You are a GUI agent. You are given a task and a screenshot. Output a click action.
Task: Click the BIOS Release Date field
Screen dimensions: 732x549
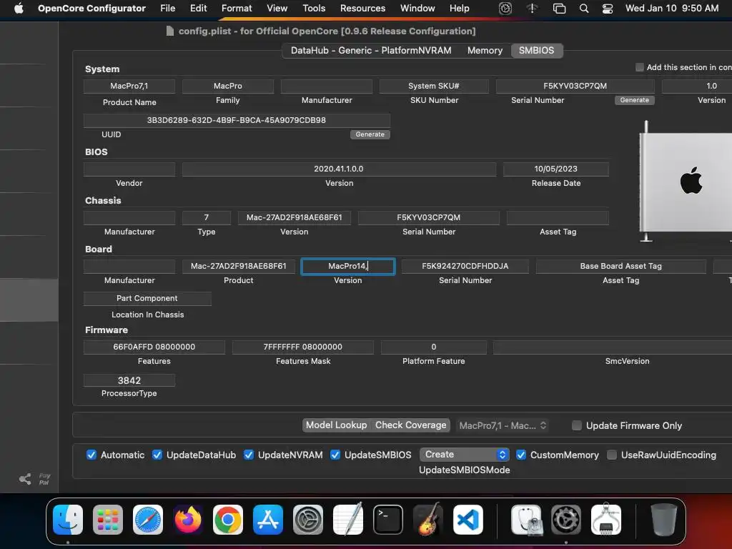556,169
